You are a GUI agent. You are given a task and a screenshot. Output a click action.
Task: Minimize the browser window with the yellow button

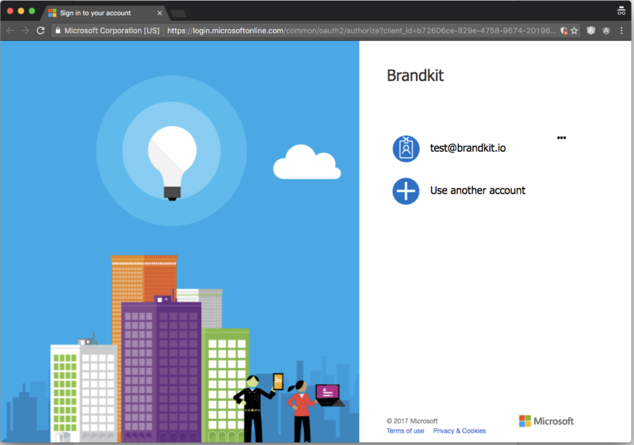click(21, 11)
